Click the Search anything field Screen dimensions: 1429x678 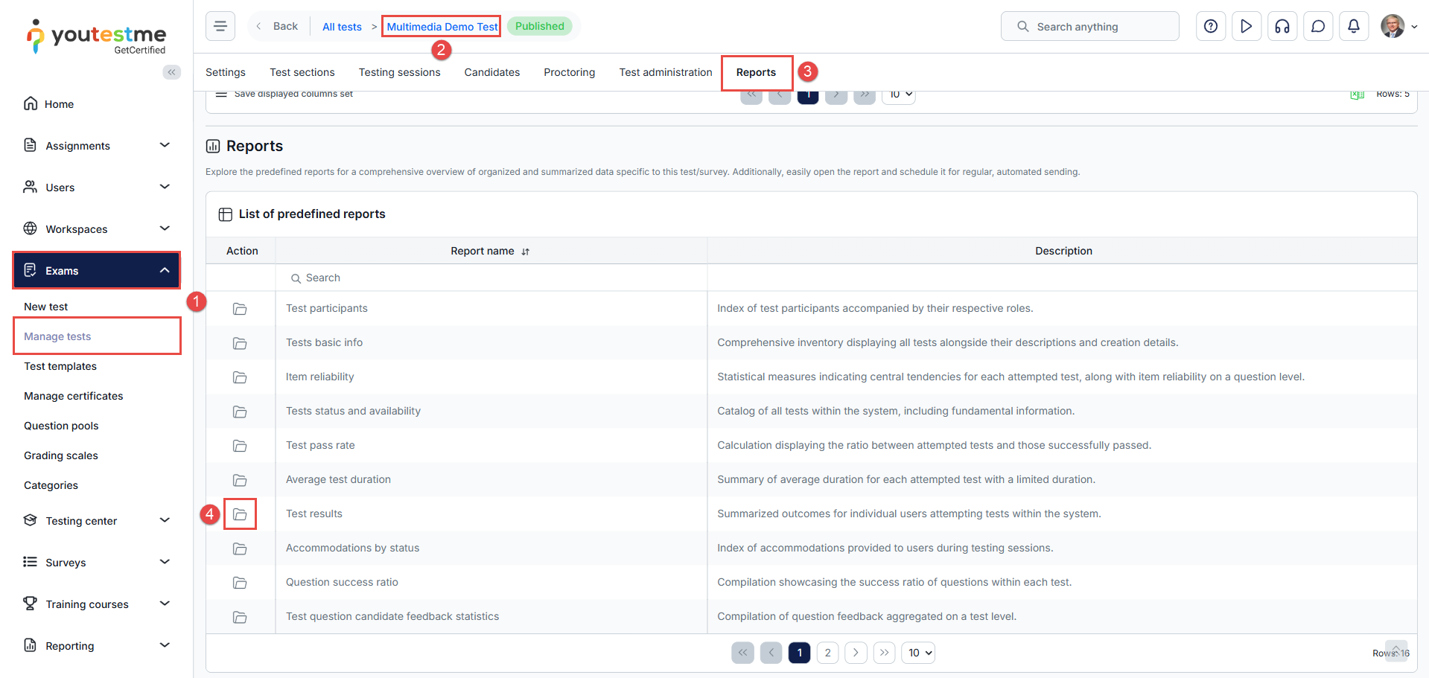(x=1089, y=27)
